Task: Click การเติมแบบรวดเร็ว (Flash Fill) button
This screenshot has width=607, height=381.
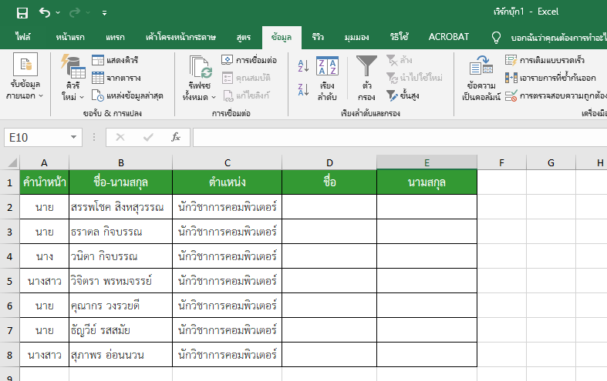Action: coord(545,60)
